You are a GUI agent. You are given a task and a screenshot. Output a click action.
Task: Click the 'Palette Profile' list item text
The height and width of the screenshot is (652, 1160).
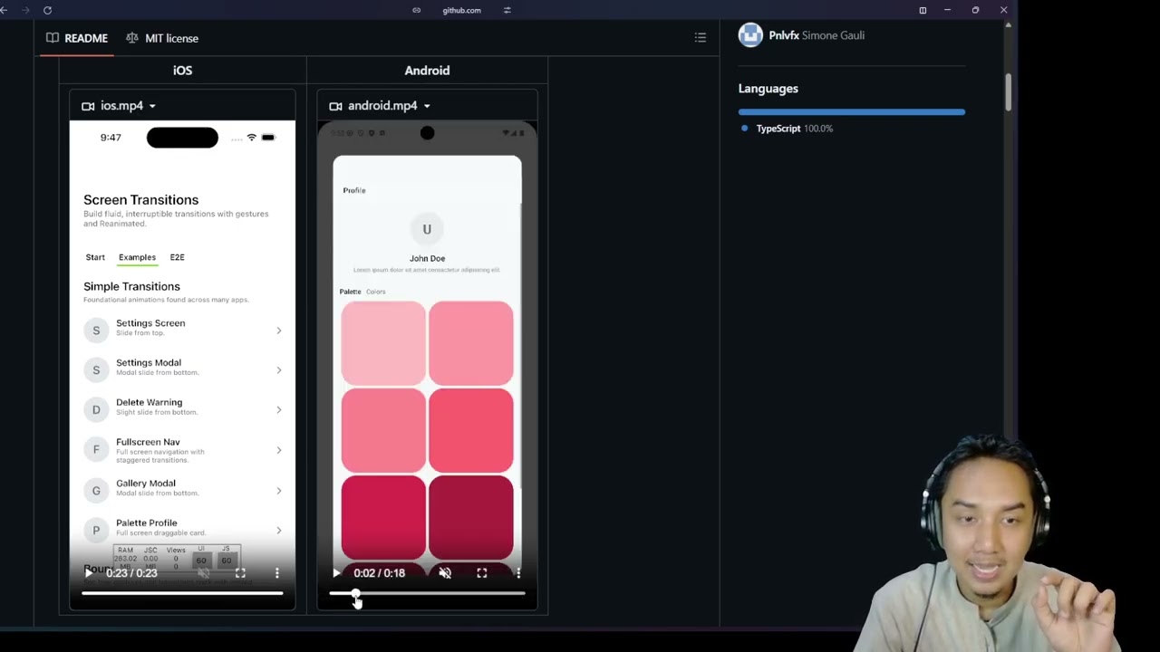point(147,523)
